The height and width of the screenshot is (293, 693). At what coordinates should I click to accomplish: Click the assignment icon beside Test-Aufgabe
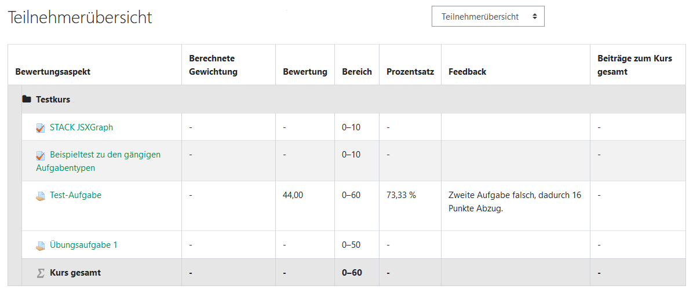(x=40, y=196)
